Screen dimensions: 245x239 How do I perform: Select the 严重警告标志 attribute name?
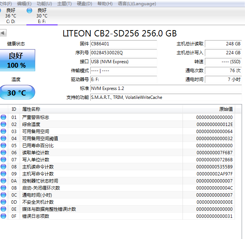tap(36, 117)
